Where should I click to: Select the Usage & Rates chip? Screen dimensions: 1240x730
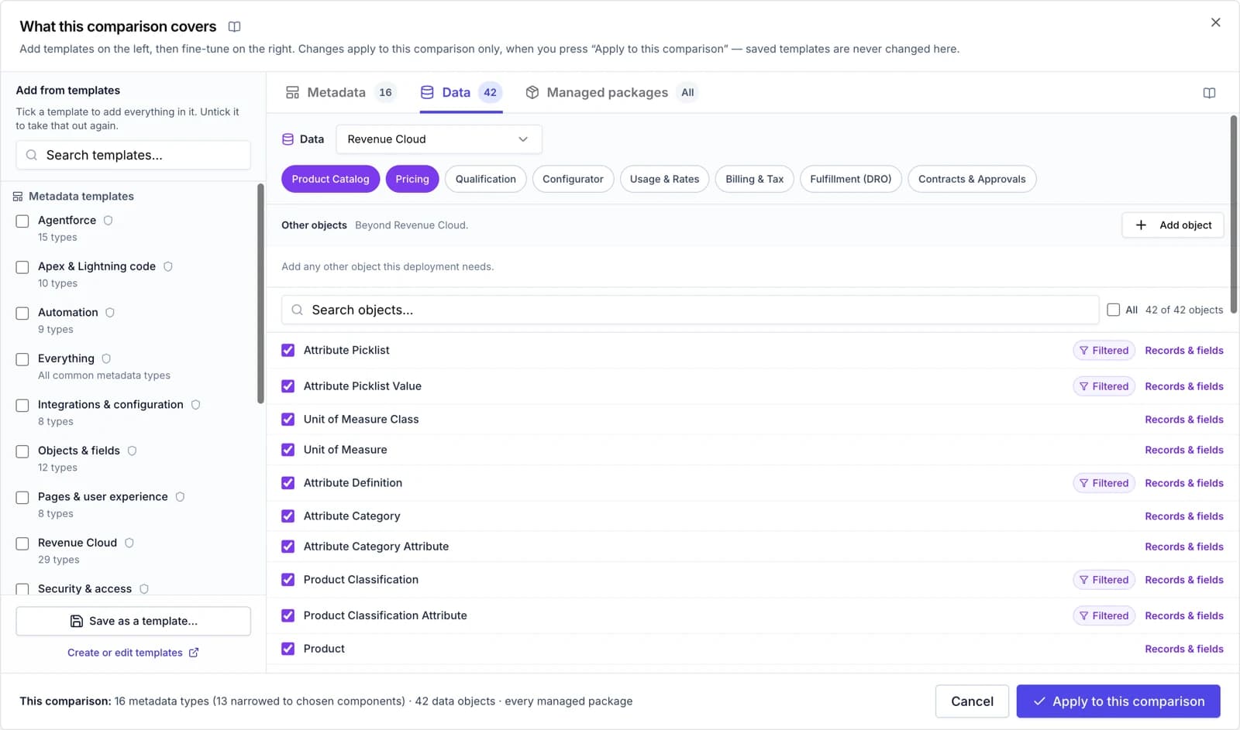coord(664,179)
